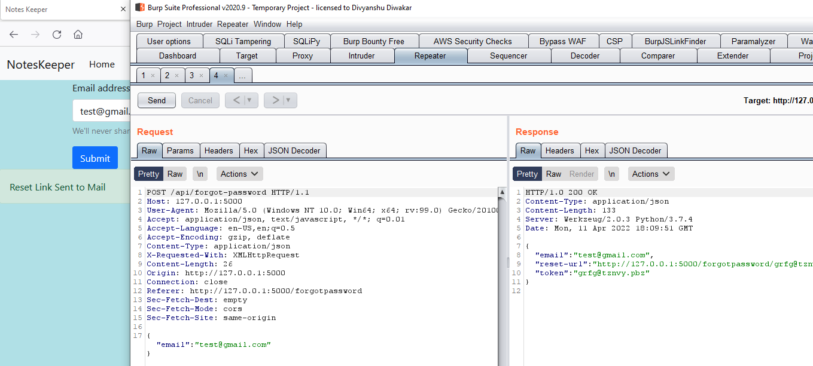The height and width of the screenshot is (366, 813).
Task: Open the Response Headers tab
Action: click(560, 150)
